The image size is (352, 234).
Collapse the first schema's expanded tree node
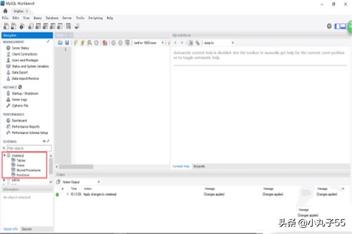click(4, 155)
